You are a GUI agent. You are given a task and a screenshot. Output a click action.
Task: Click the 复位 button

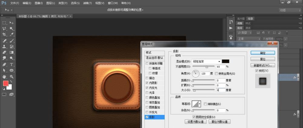pyautogui.click(x=263, y=59)
